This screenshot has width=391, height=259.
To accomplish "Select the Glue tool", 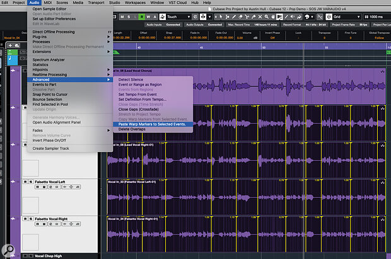I will pos(254,17).
